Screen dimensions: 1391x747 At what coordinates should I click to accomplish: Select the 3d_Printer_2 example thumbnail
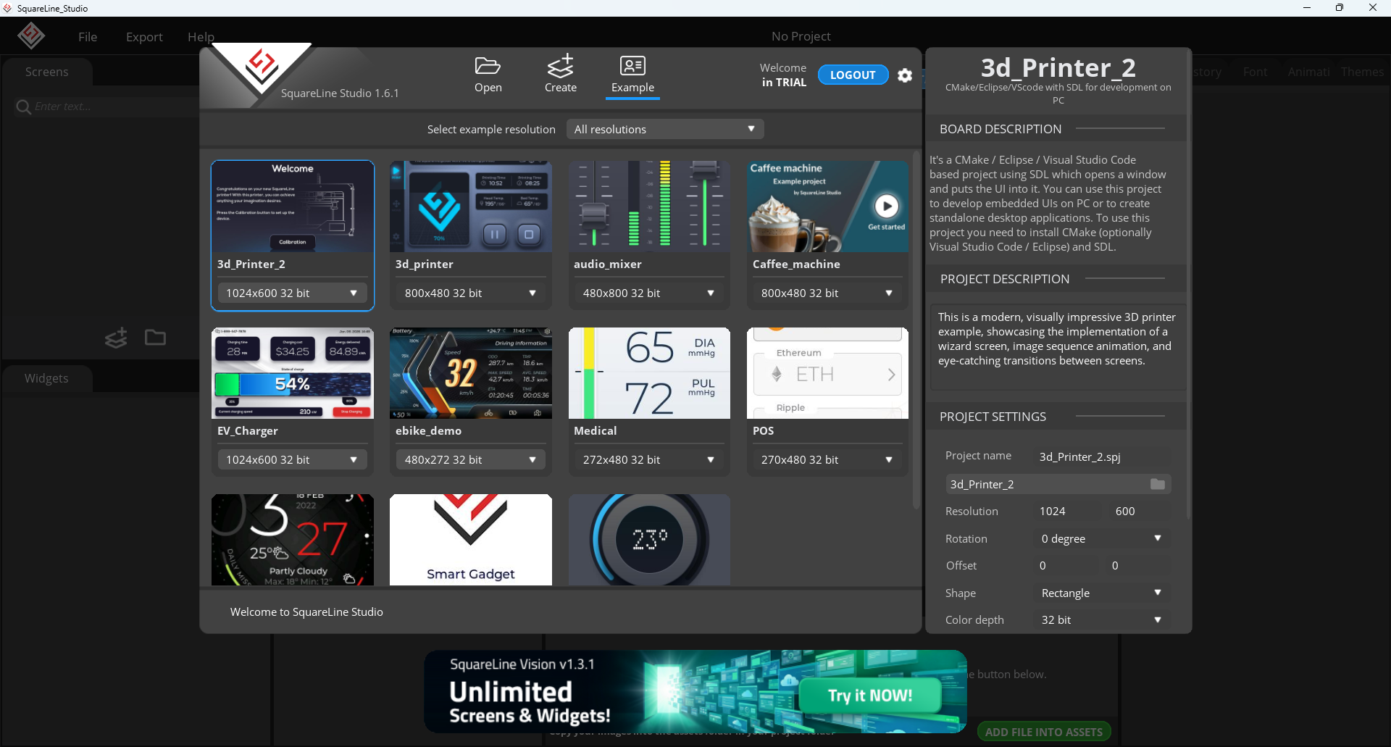[x=293, y=206]
